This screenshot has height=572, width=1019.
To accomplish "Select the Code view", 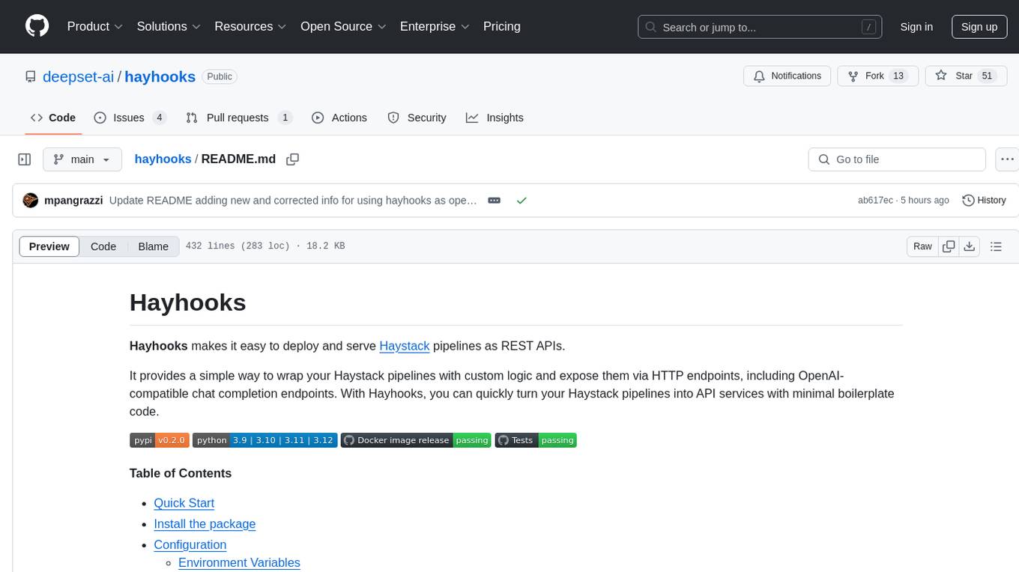I will [x=103, y=246].
